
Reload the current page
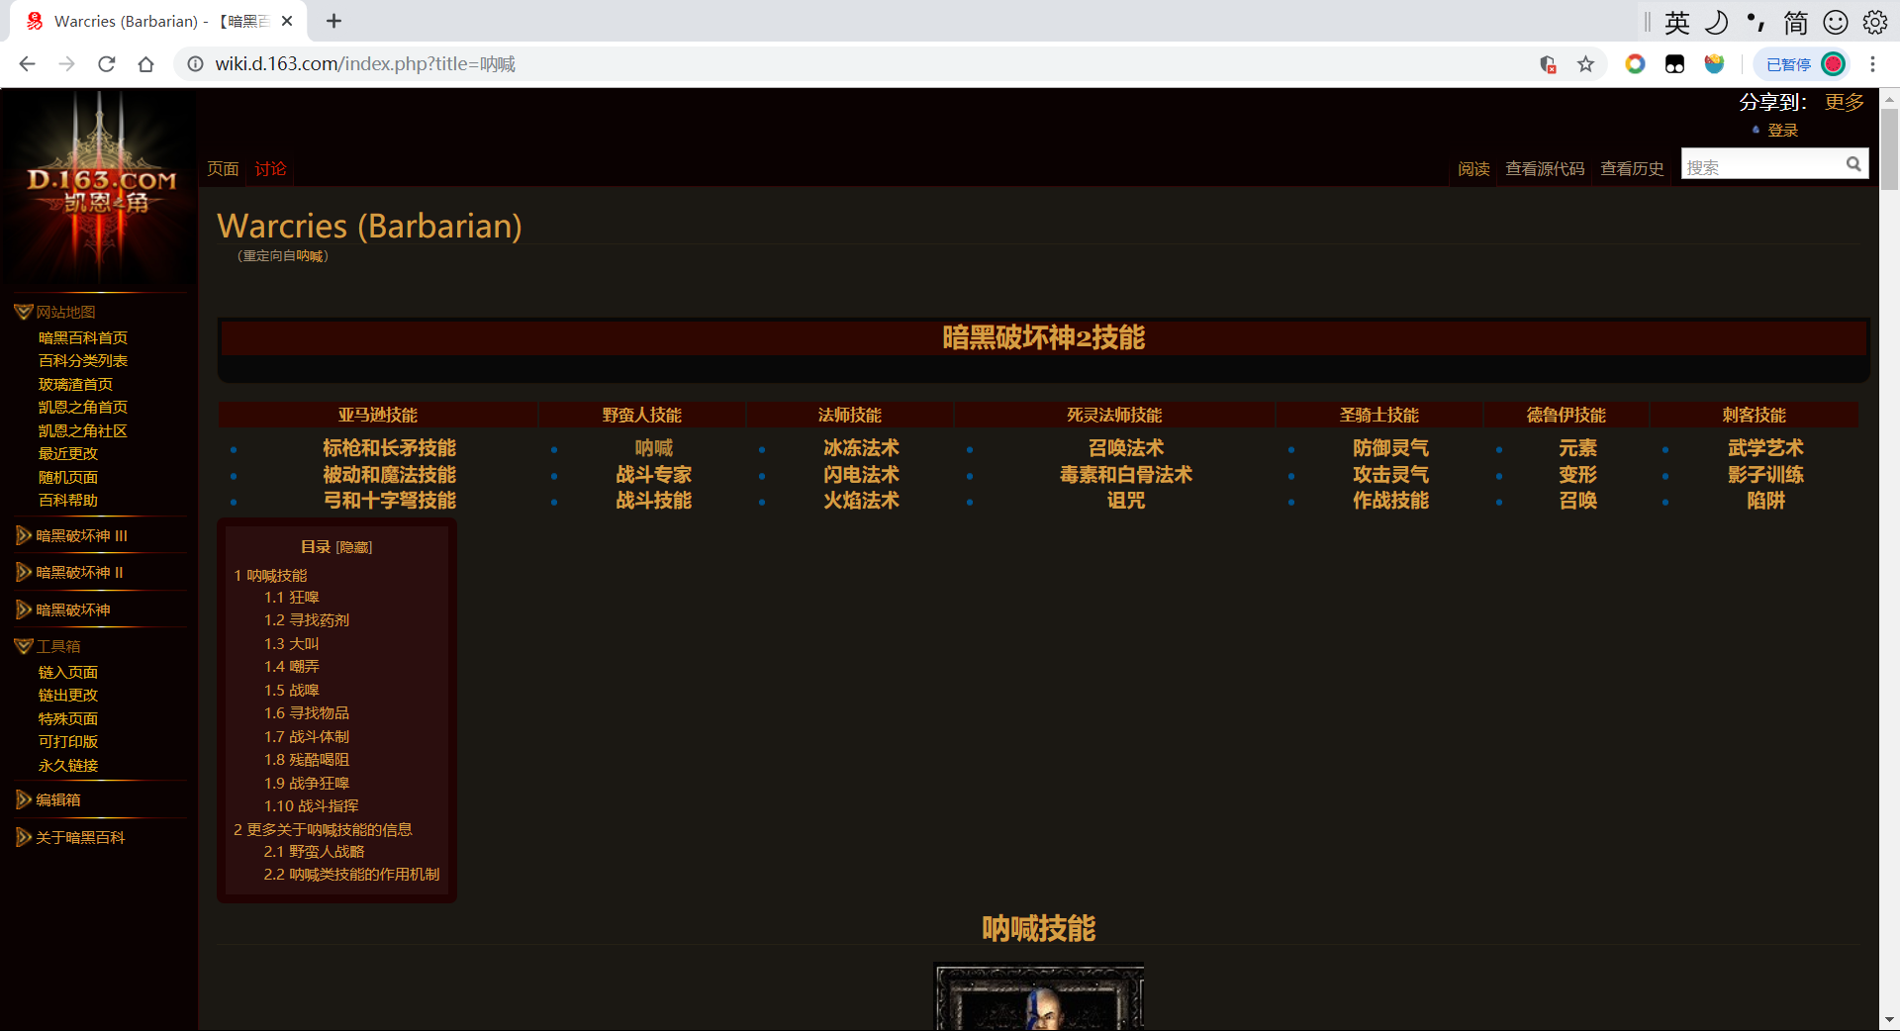point(107,64)
